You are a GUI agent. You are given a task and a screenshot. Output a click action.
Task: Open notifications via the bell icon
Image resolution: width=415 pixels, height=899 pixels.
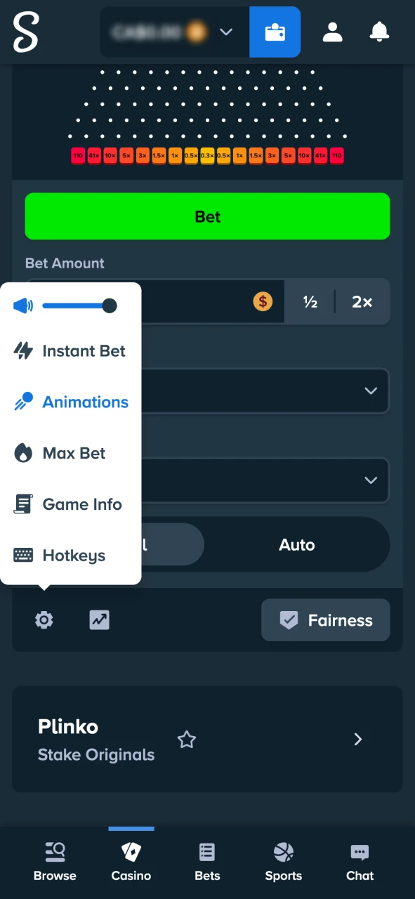(x=379, y=32)
